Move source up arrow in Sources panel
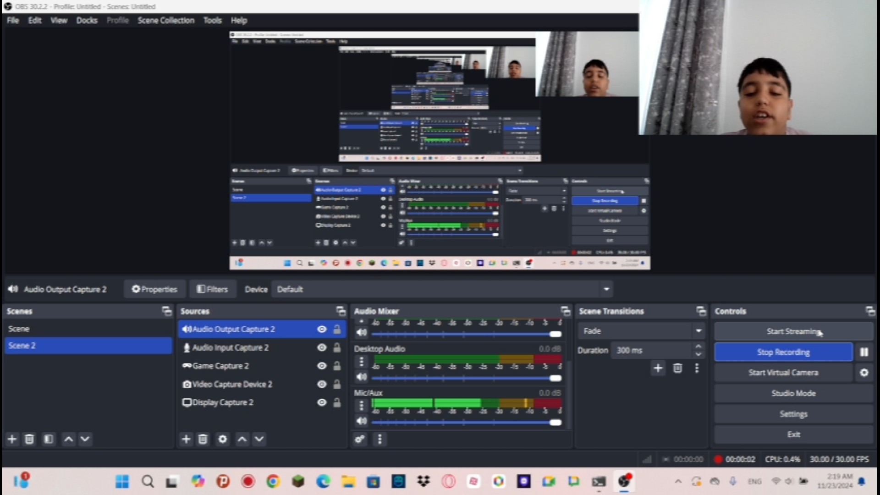The height and width of the screenshot is (495, 880). coord(242,439)
